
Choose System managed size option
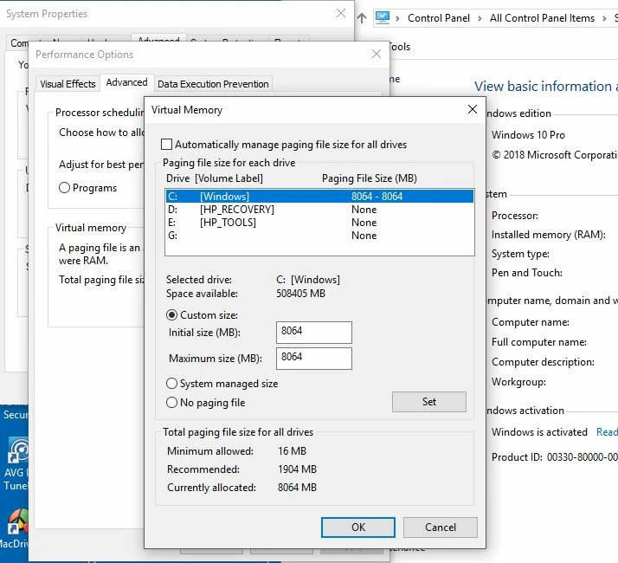(171, 384)
